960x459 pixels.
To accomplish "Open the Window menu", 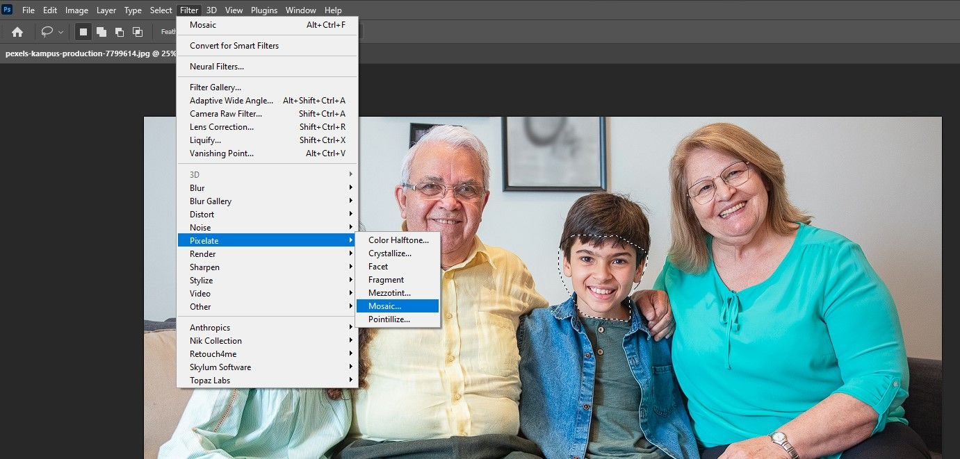I will click(x=301, y=10).
